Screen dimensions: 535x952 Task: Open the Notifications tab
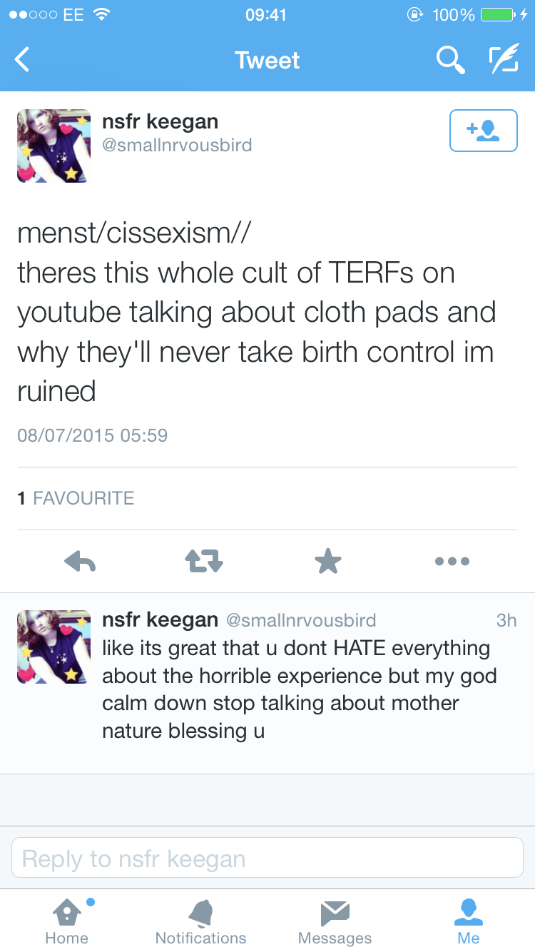pyautogui.click(x=200, y=921)
